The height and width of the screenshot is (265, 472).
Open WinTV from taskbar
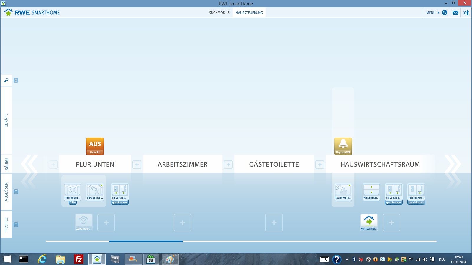tap(115, 259)
